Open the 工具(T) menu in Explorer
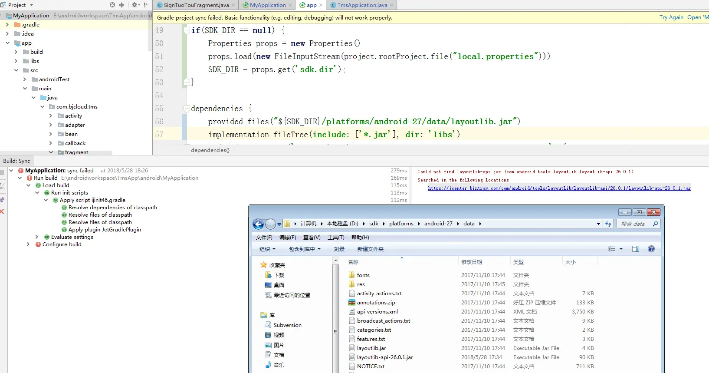Screen dimensions: 709x373 [x=336, y=237]
